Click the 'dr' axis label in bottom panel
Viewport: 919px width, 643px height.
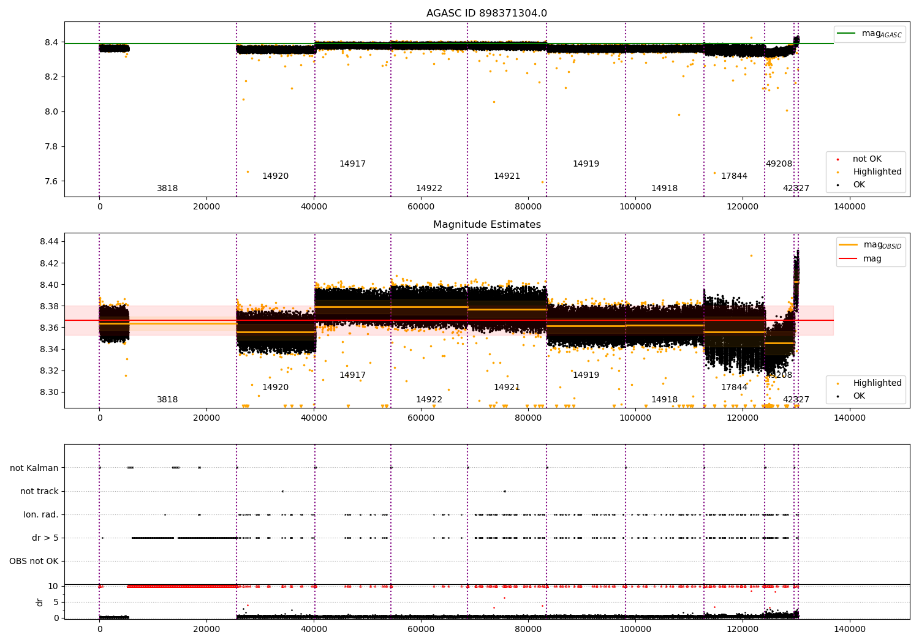click(x=40, y=602)
